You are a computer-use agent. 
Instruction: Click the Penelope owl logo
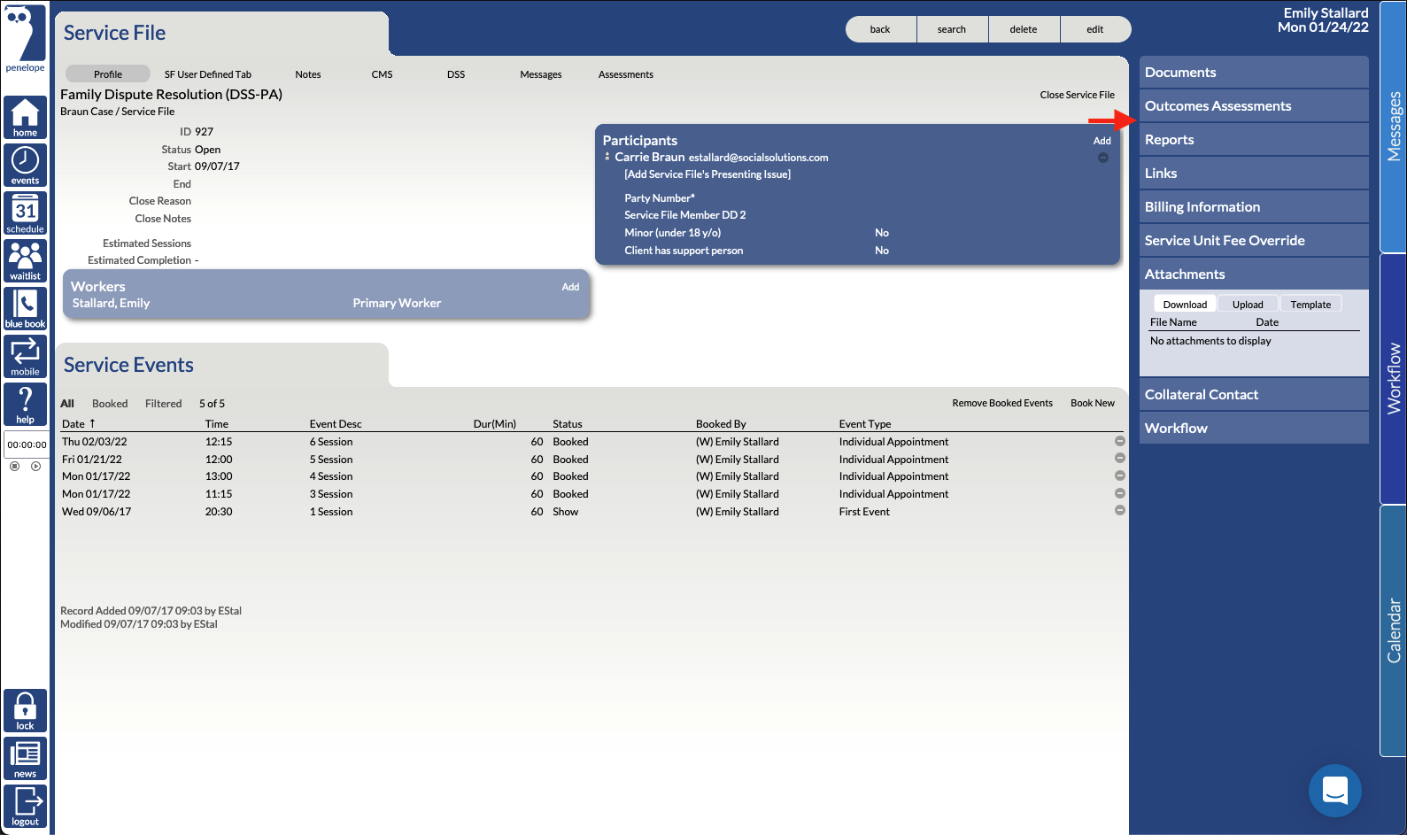pyautogui.click(x=25, y=39)
